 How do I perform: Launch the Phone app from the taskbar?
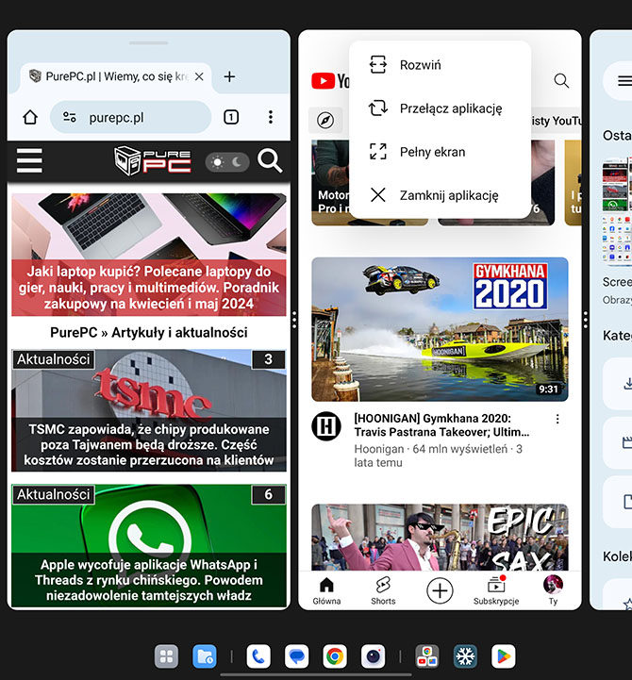coord(258,656)
